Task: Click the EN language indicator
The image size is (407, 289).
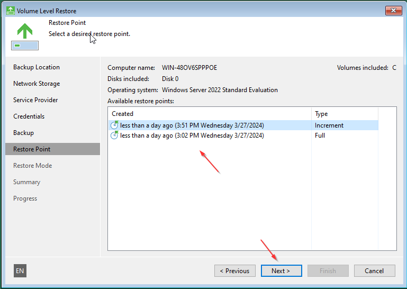Action: coord(20,270)
